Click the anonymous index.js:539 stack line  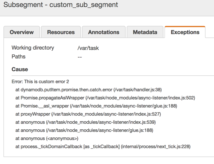tap(85, 122)
